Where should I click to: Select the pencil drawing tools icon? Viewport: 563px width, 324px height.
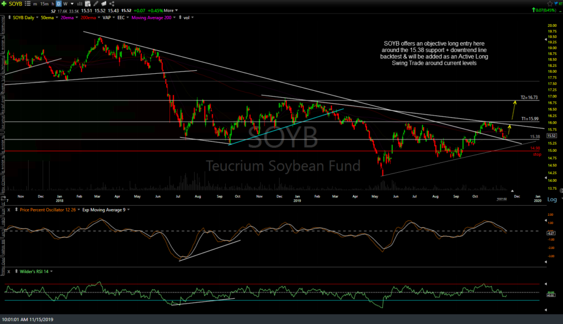(x=96, y=4)
